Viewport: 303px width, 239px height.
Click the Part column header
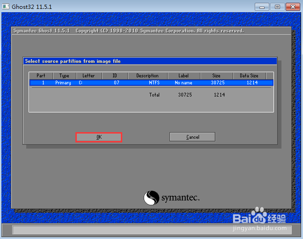point(41,75)
